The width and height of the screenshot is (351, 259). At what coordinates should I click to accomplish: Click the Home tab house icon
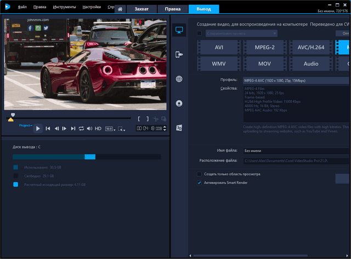click(121, 9)
